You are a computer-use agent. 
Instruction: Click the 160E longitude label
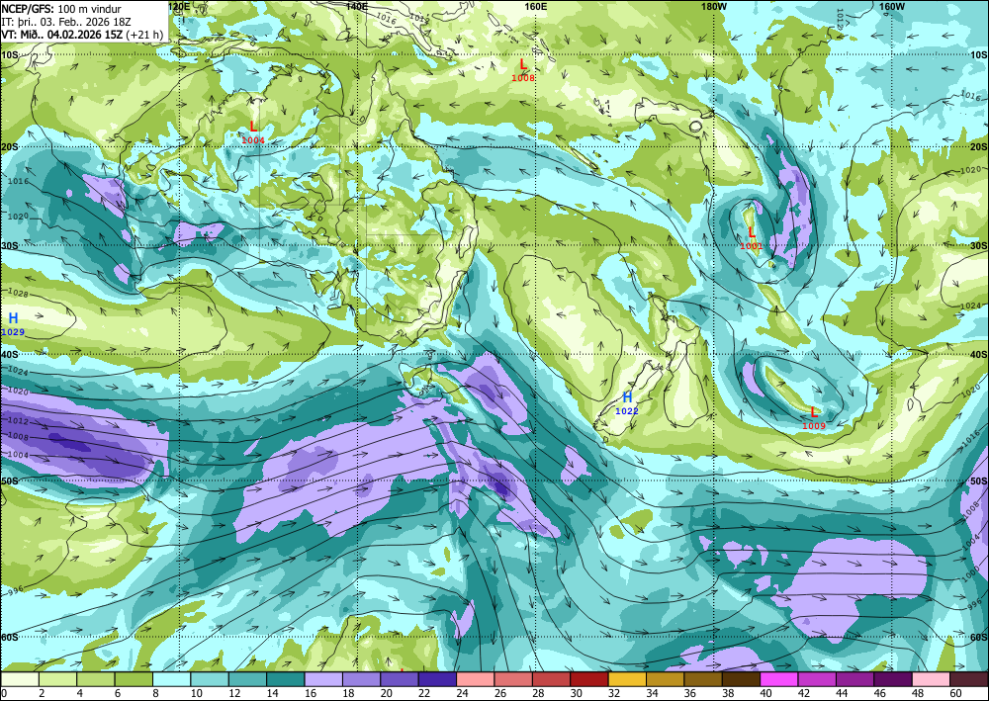click(535, 6)
